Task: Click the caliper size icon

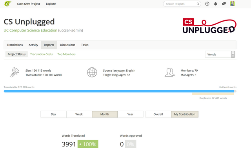Action: (15, 72)
